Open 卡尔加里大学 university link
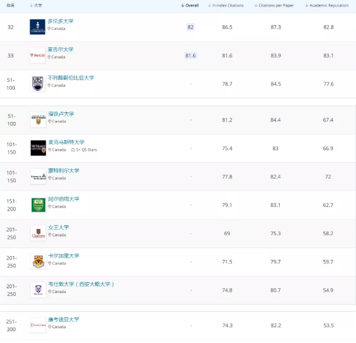This screenshot has height=343, width=356. tap(64, 256)
